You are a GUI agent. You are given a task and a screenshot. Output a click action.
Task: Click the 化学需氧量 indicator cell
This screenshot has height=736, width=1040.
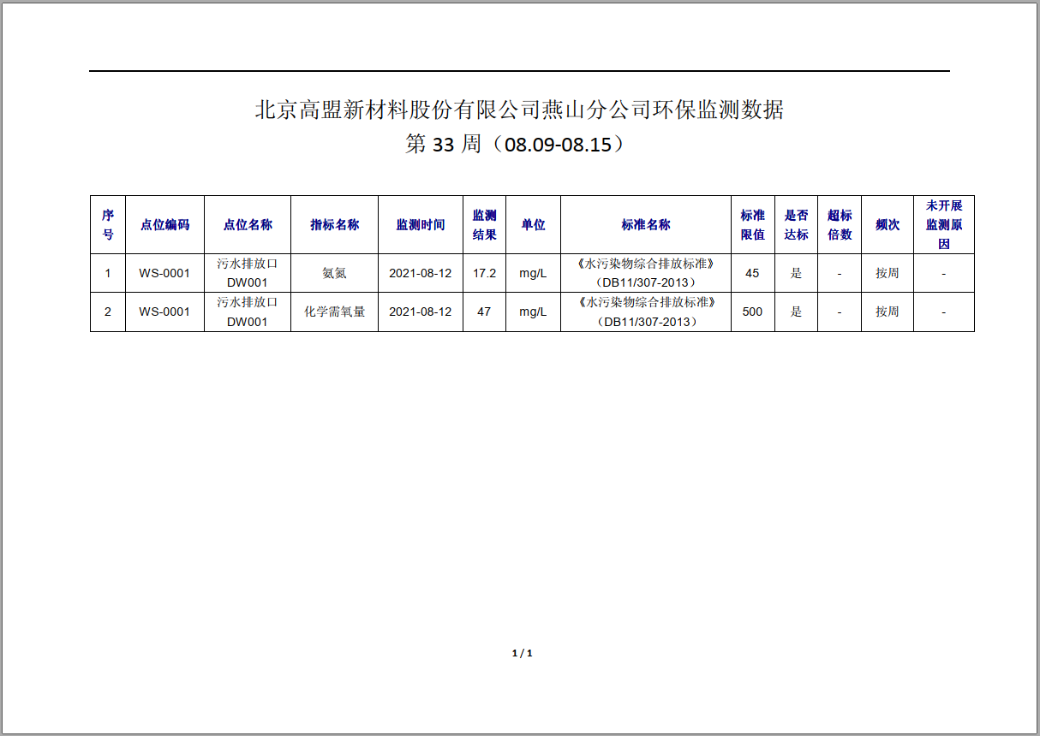pyautogui.click(x=334, y=312)
